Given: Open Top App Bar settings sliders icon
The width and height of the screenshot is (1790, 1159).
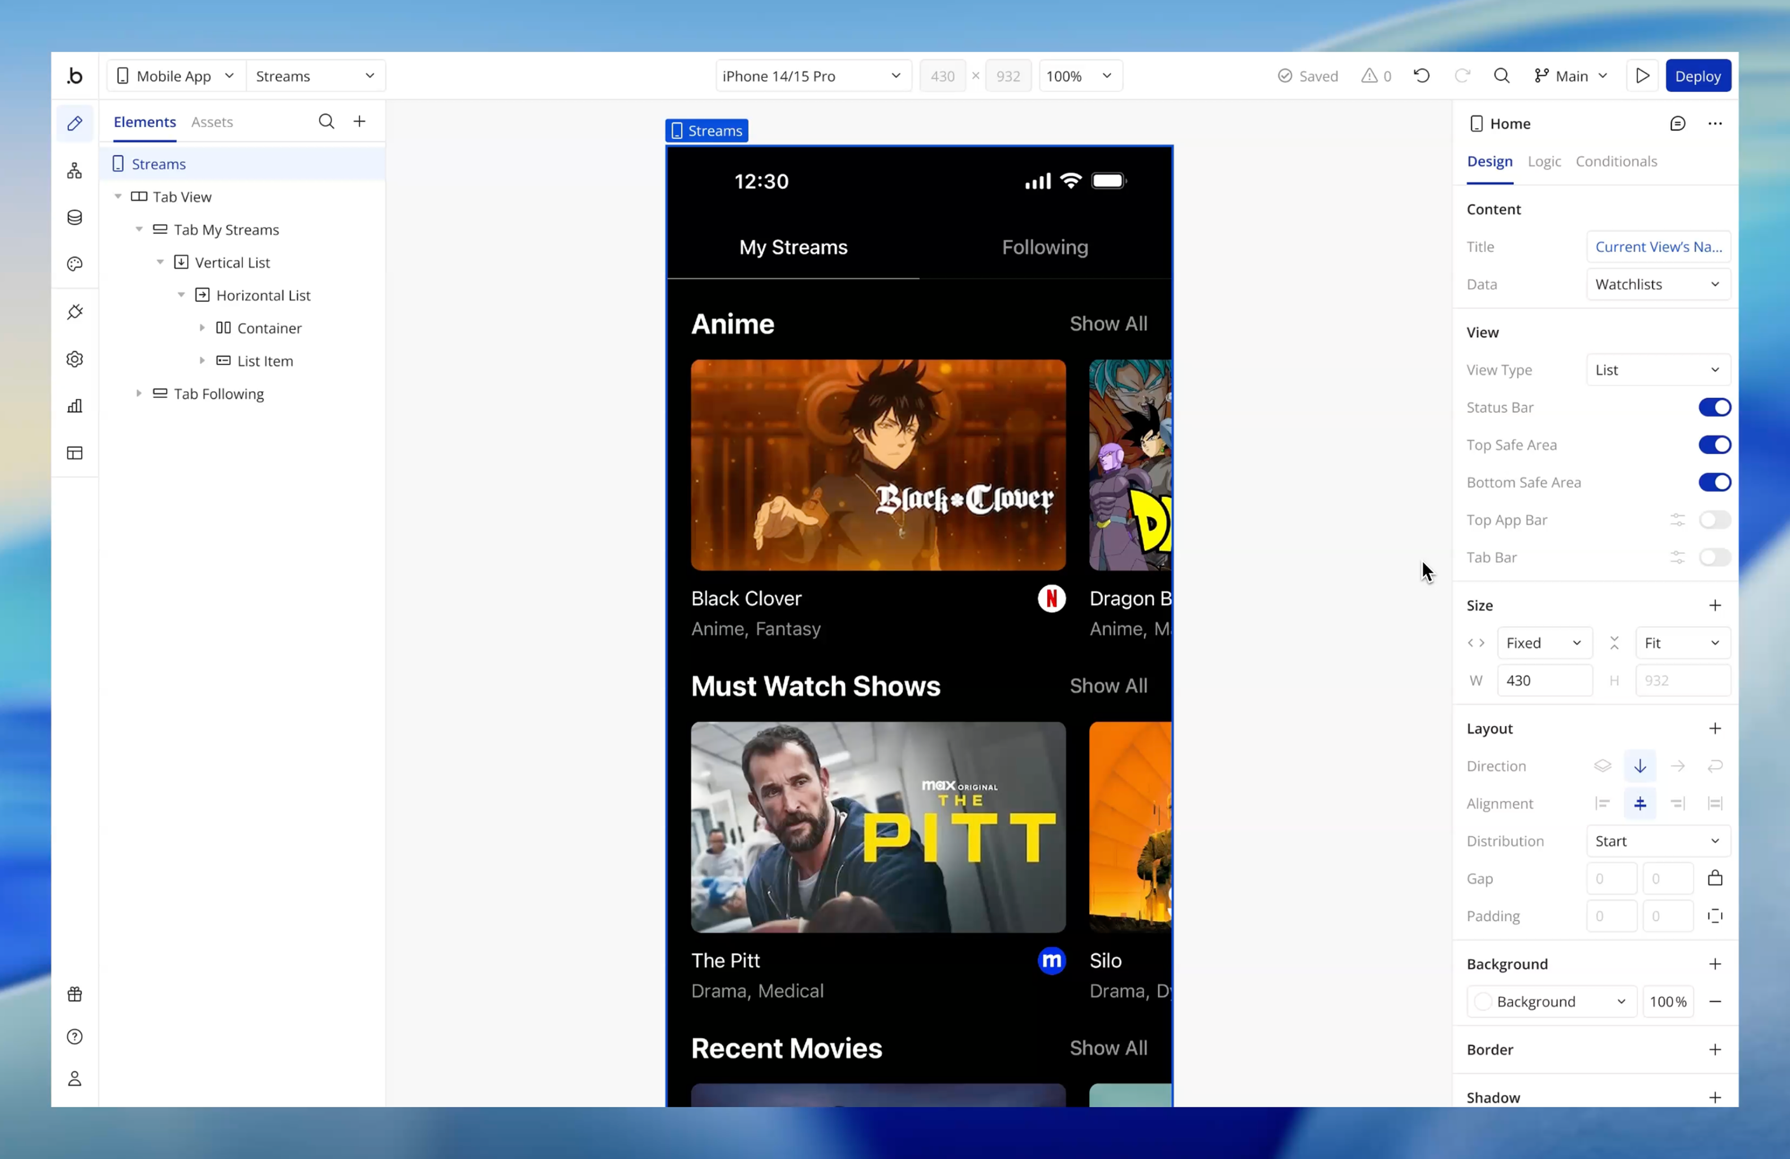Looking at the screenshot, I should [x=1678, y=520].
